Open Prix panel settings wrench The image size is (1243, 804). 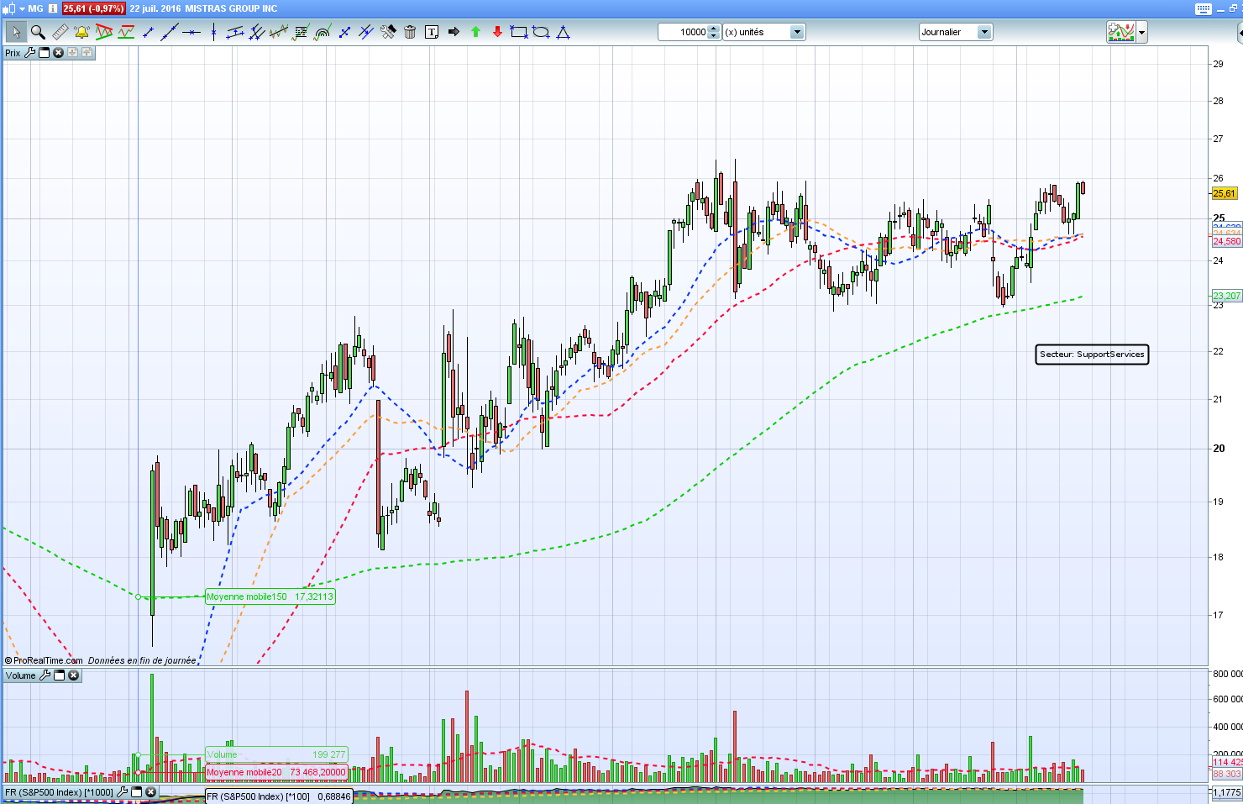pyautogui.click(x=29, y=53)
